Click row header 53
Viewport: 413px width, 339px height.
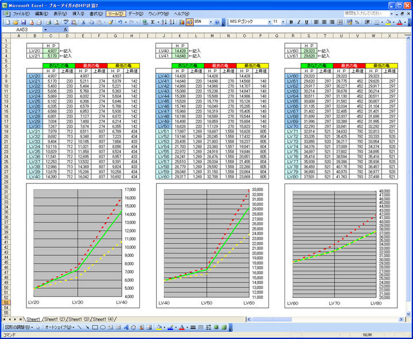click(6, 302)
